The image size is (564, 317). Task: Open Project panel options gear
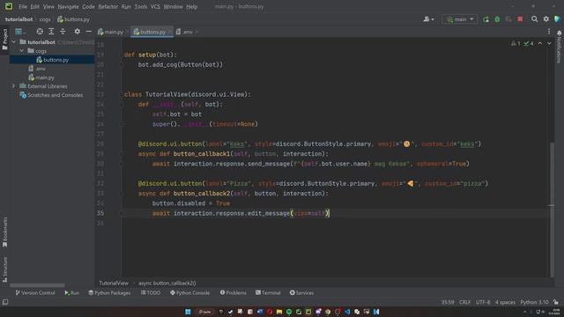coord(77,32)
